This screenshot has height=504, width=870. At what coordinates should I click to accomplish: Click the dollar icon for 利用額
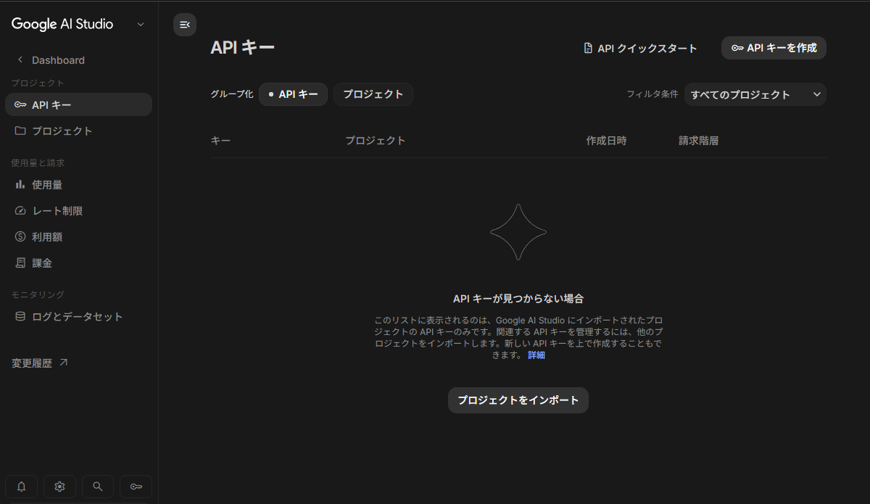20,237
